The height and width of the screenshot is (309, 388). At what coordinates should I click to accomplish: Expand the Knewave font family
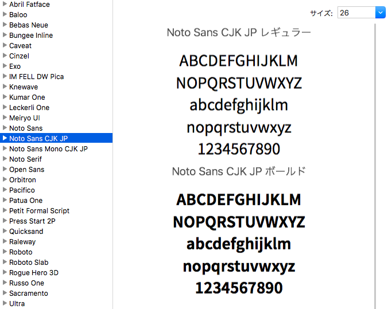pyautogui.click(x=5, y=87)
